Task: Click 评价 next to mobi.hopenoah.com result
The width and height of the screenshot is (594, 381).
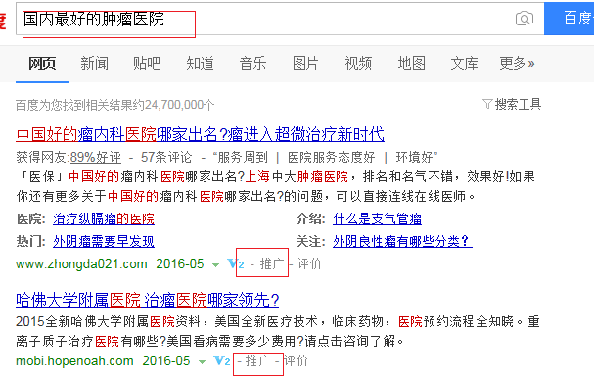Action: click(x=296, y=360)
